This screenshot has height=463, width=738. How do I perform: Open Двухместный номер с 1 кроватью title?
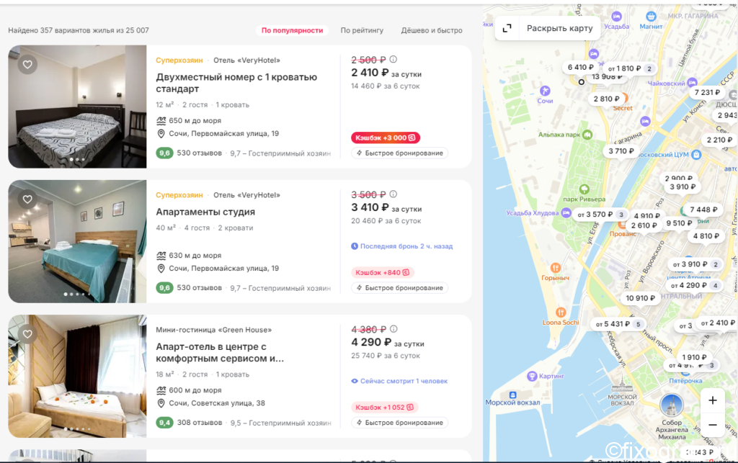(236, 83)
